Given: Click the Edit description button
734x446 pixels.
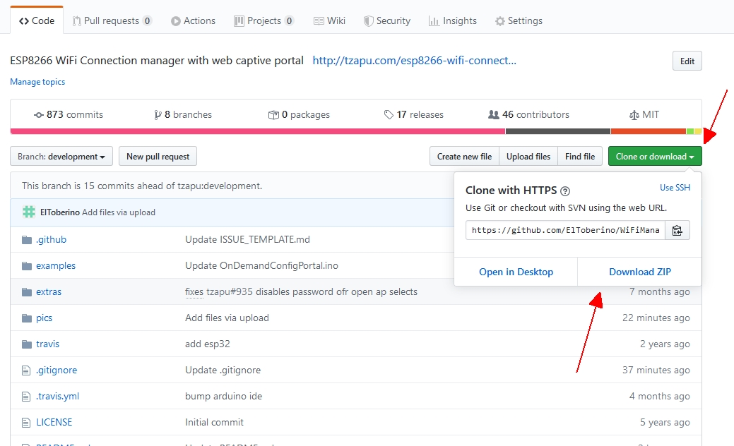Looking at the screenshot, I should click(687, 61).
